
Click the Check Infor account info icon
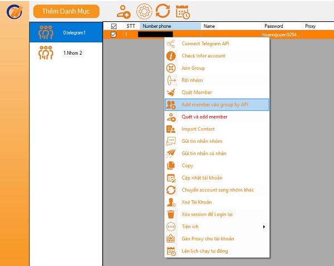tap(171, 56)
